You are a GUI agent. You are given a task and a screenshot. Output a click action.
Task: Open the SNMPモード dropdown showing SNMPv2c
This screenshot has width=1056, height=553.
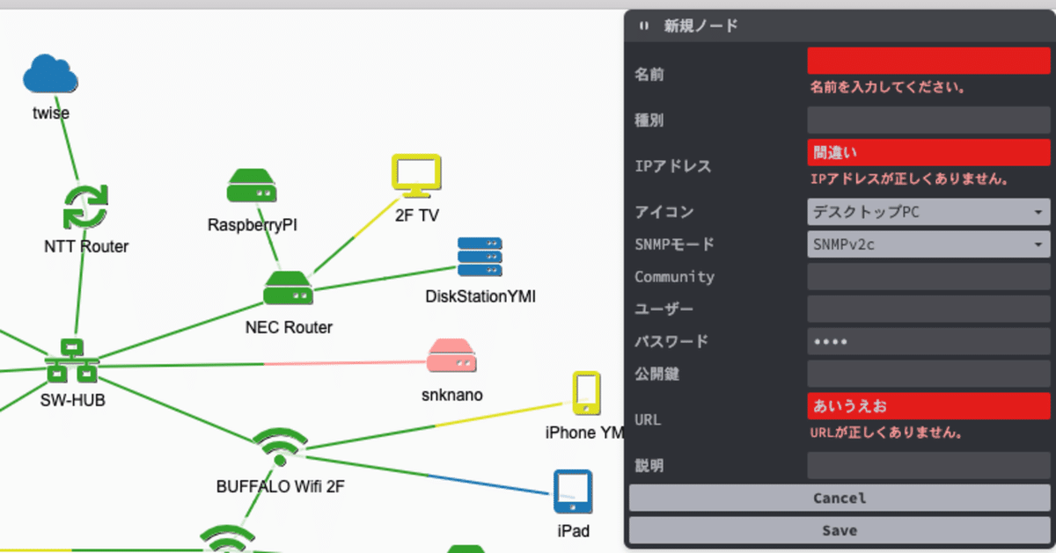click(928, 244)
